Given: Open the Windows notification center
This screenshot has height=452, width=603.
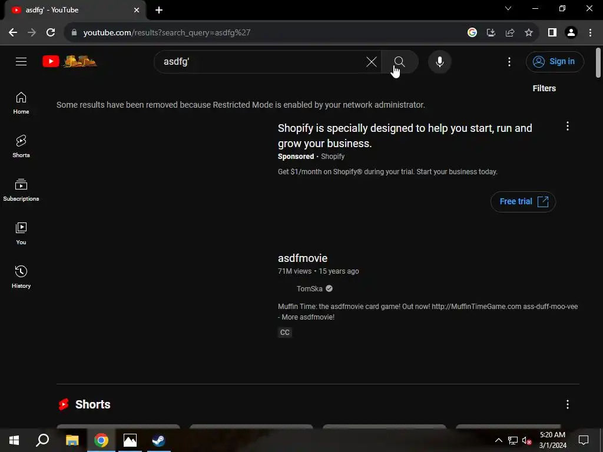Looking at the screenshot, I should [584, 440].
